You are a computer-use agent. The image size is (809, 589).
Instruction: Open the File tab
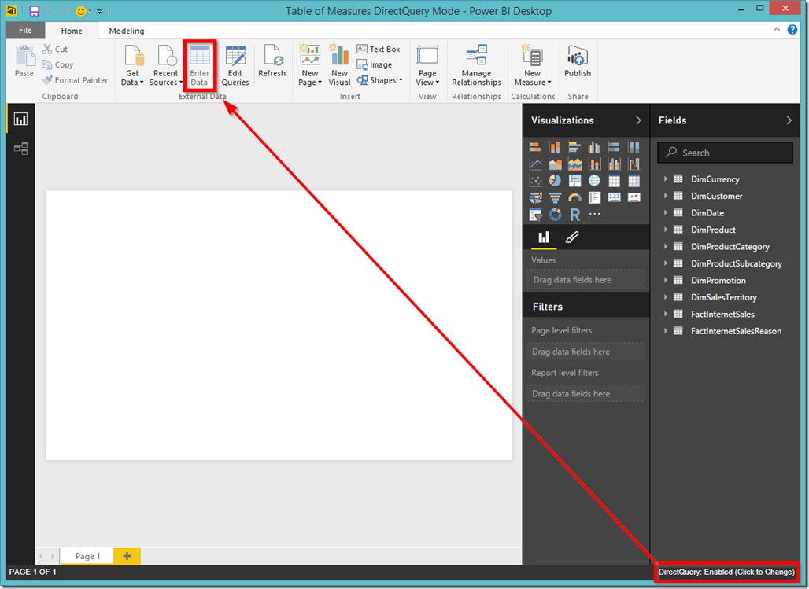[25, 31]
